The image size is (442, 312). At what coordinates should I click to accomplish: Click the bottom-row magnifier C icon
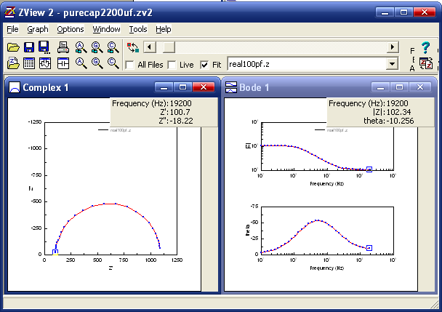tap(112, 63)
